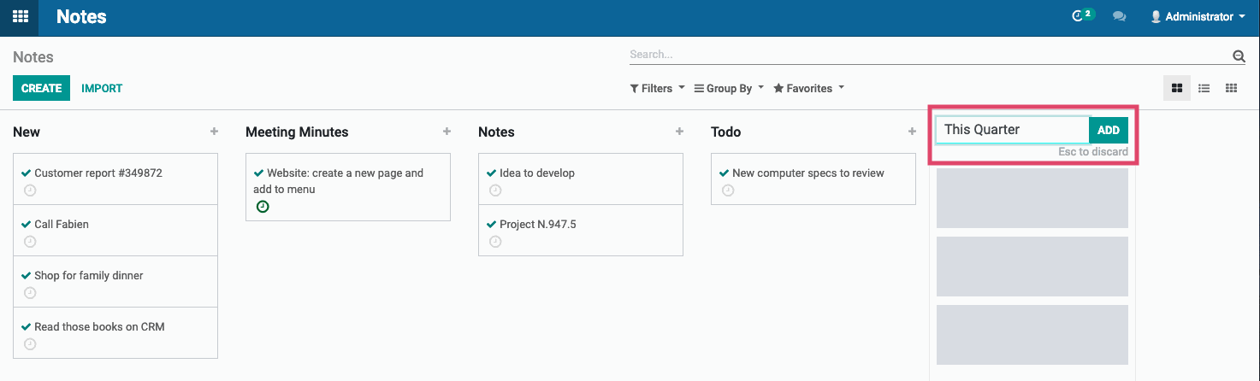This screenshot has width=1260, height=381.
Task: Click the ADD column button
Action: pos(1109,130)
